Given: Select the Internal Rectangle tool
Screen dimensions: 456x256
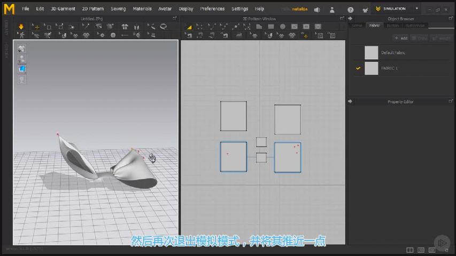Looking at the screenshot, I should coord(306,27).
